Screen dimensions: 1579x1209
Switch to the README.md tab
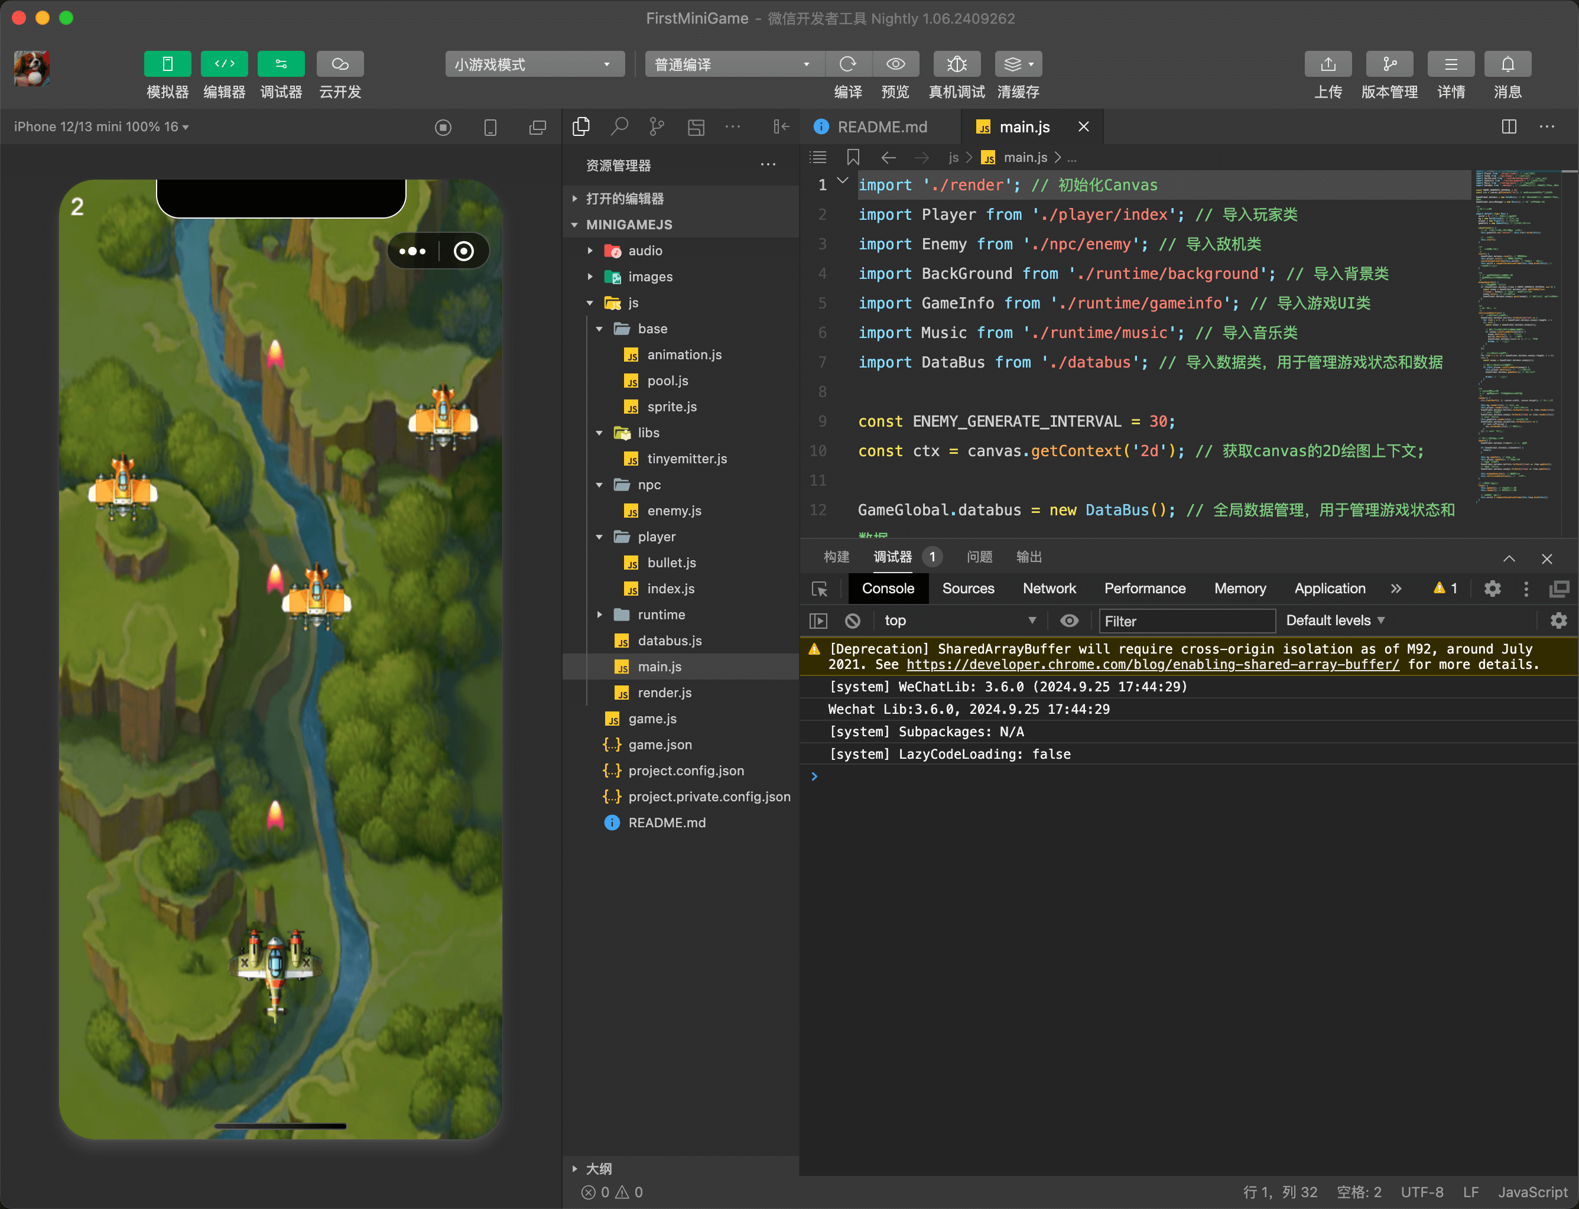pos(882,128)
